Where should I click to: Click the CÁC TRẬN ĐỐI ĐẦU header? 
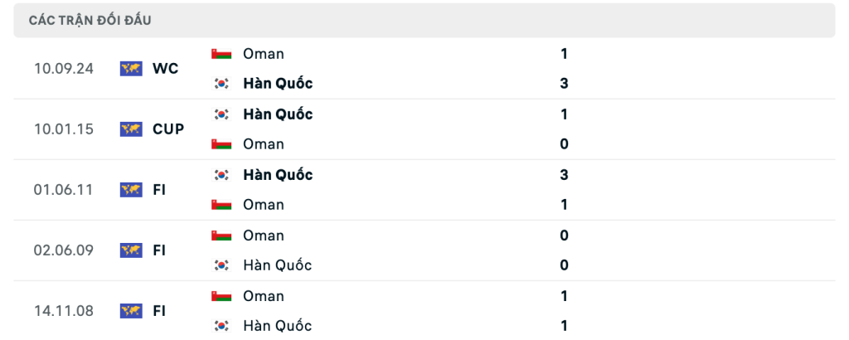pos(90,21)
